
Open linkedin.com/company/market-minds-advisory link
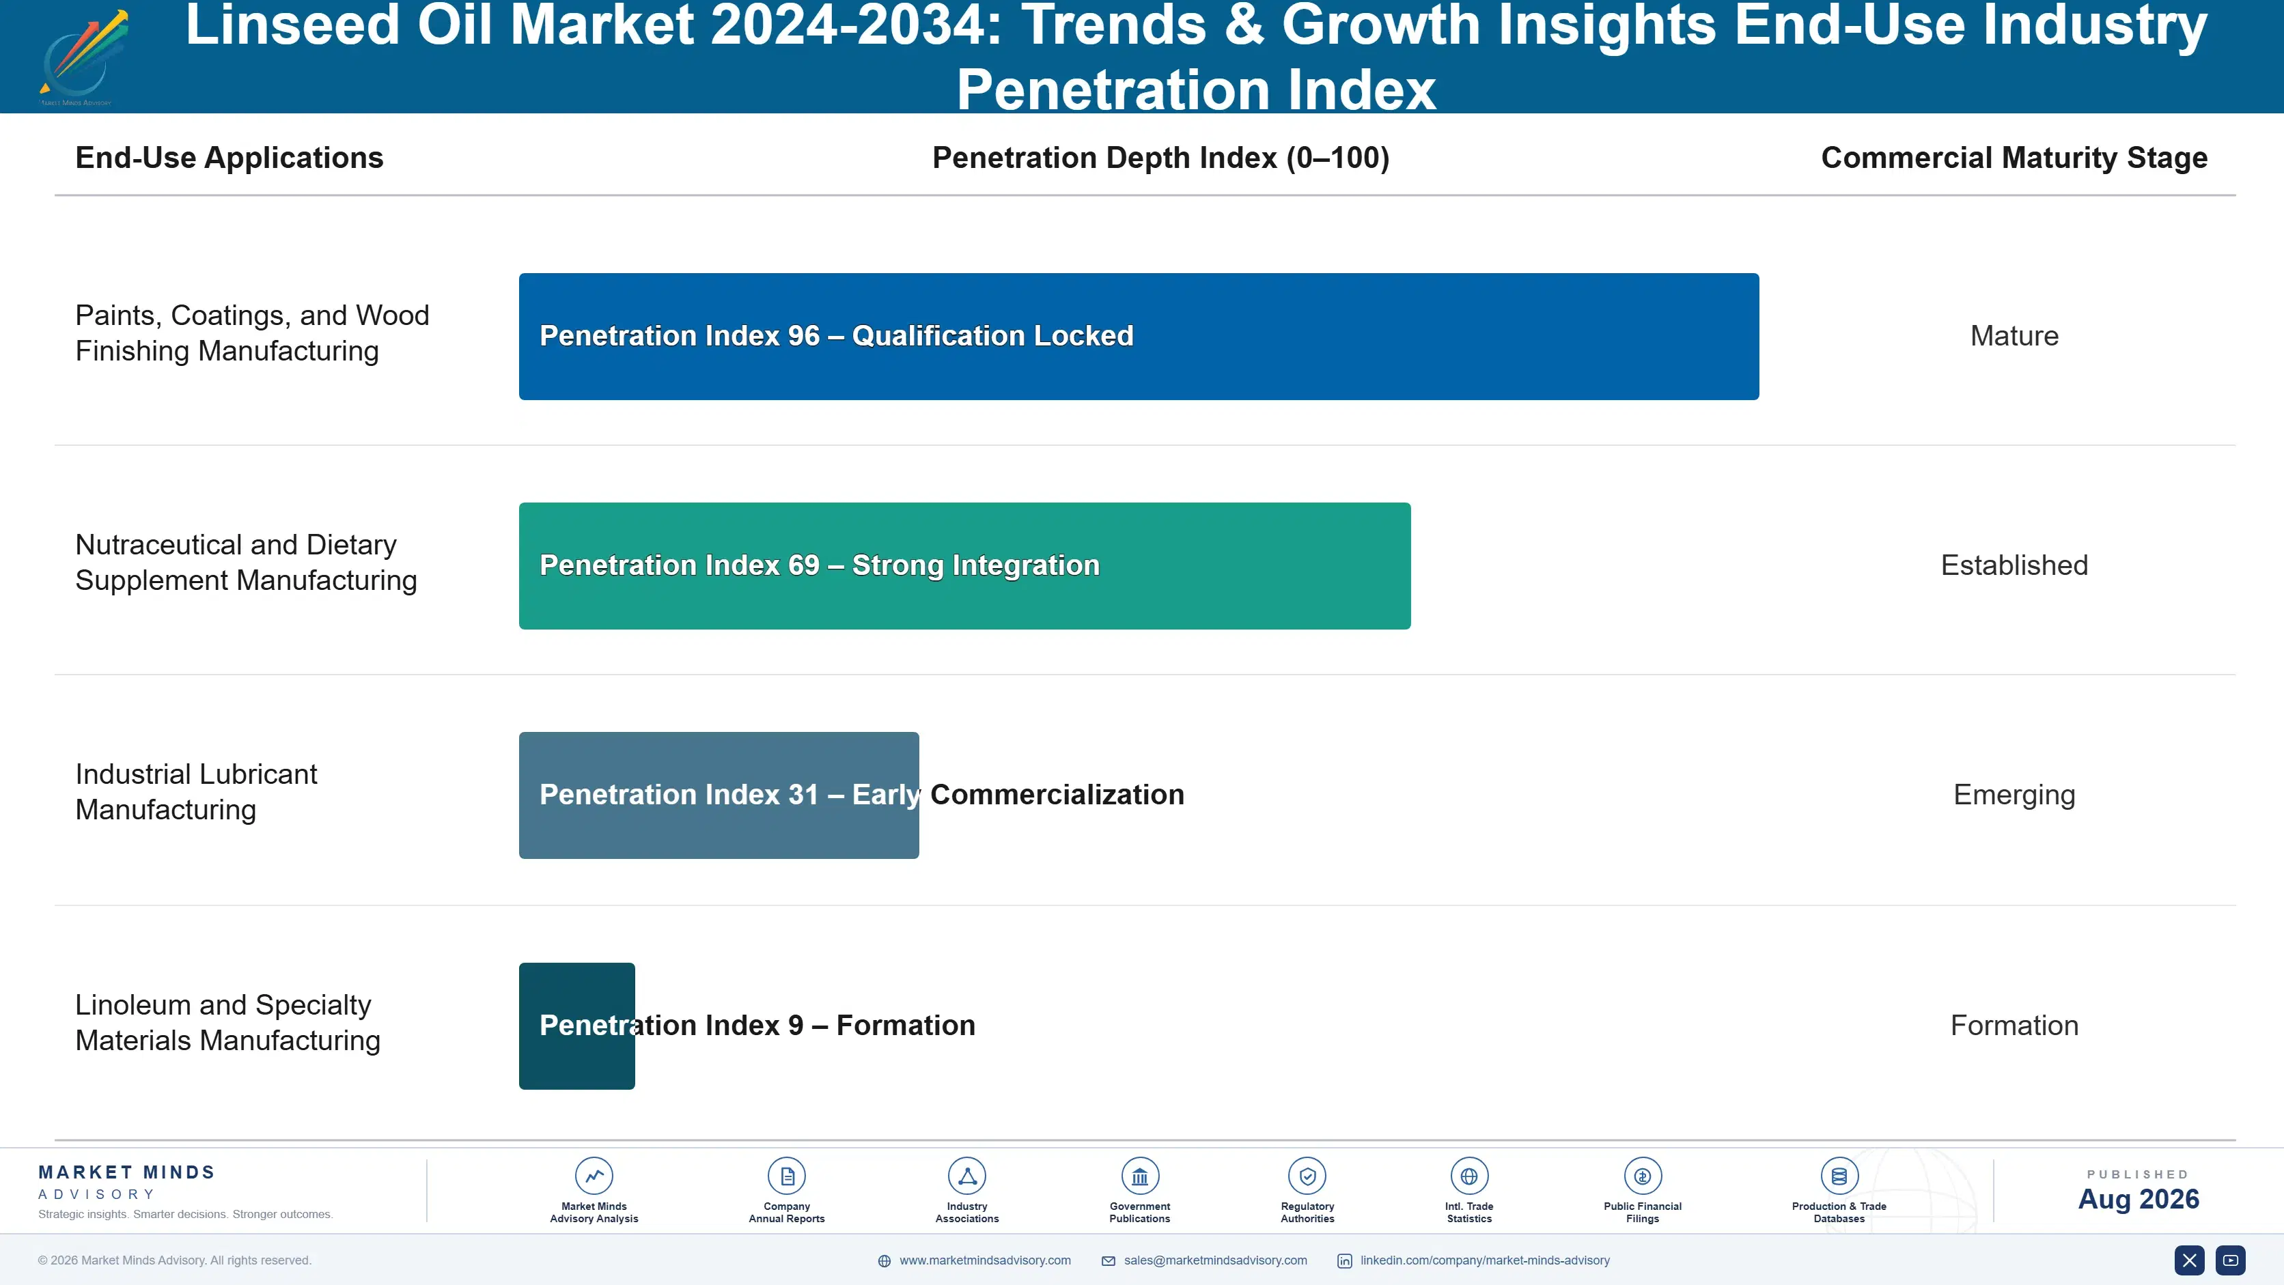[x=1485, y=1260]
